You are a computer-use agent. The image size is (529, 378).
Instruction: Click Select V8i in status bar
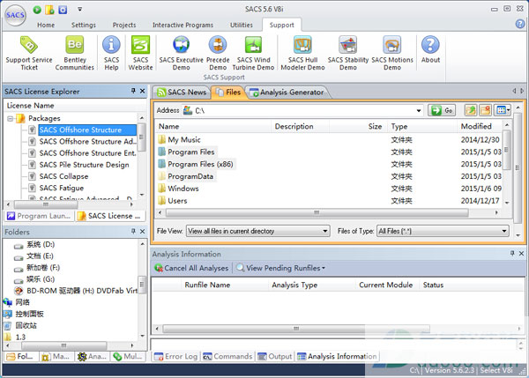[x=495, y=370]
